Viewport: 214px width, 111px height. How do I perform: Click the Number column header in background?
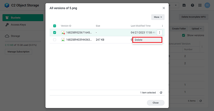click(188, 49)
